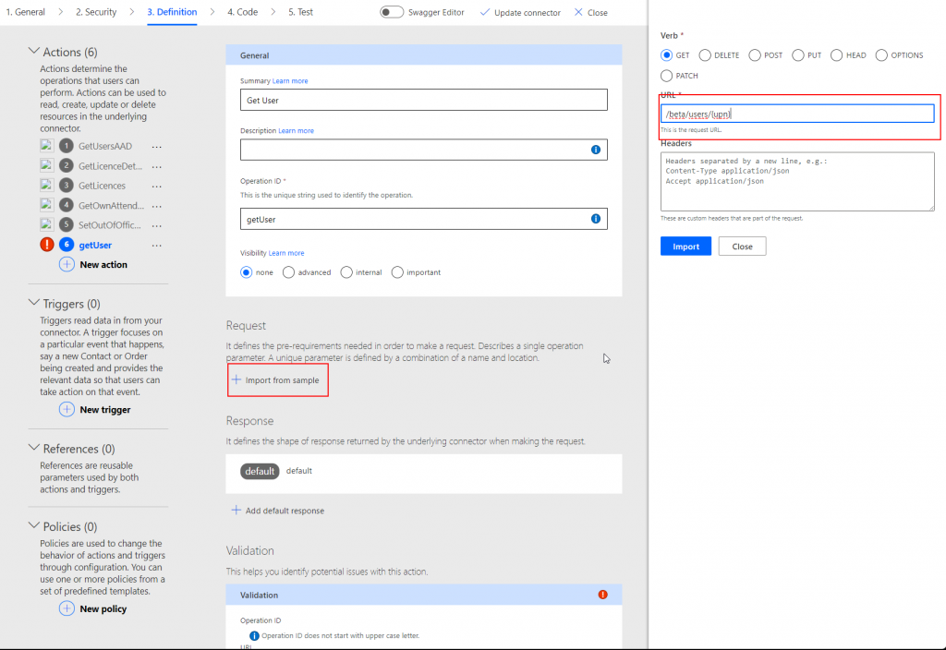Collapse the Policies (0) section

pyautogui.click(x=34, y=525)
